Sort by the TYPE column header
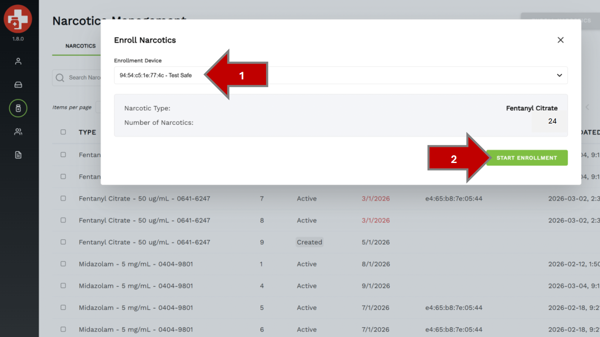Image resolution: width=600 pixels, height=337 pixels. (87, 132)
